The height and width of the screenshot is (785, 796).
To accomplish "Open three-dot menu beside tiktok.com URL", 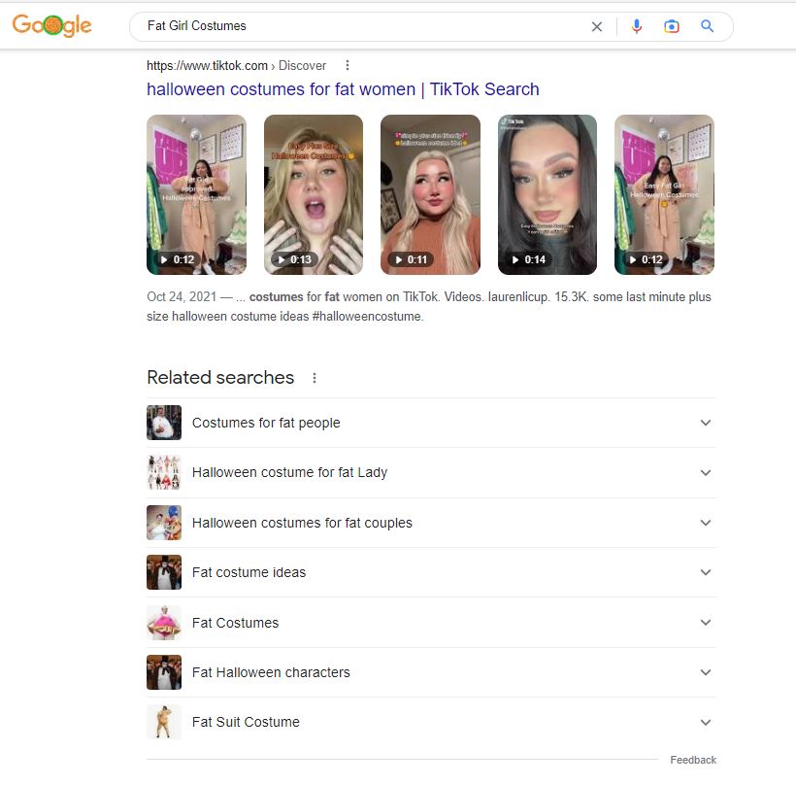I will 348,65.
